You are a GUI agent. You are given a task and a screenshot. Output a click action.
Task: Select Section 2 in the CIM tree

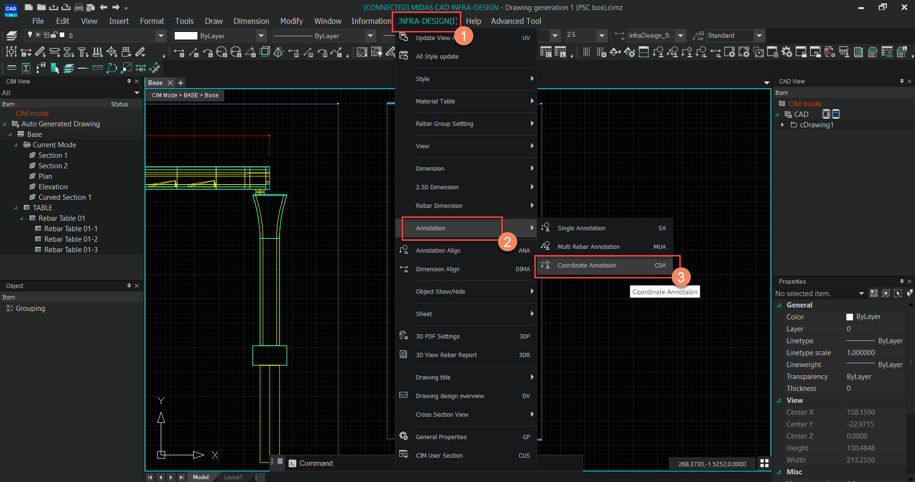click(53, 166)
